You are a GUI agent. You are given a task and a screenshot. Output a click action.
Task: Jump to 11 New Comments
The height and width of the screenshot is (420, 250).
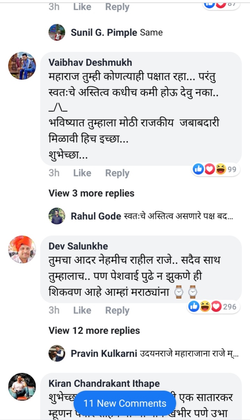click(x=125, y=403)
